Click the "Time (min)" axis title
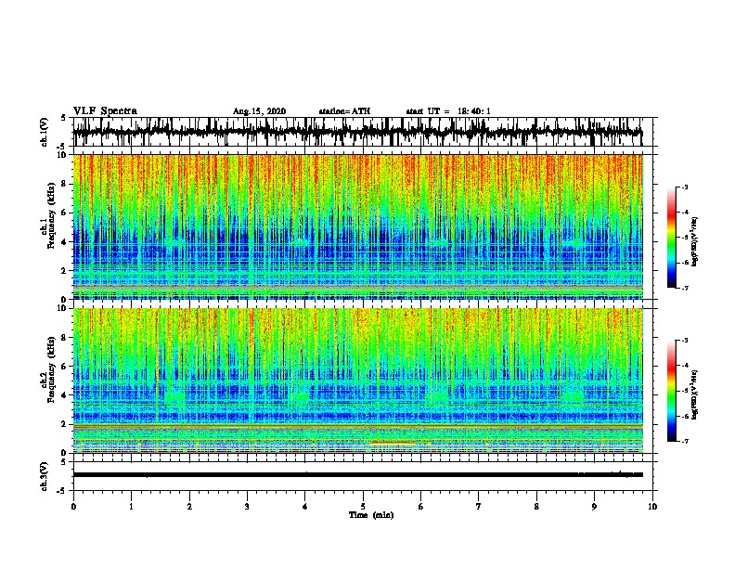735x568 pixels. pos(371,515)
